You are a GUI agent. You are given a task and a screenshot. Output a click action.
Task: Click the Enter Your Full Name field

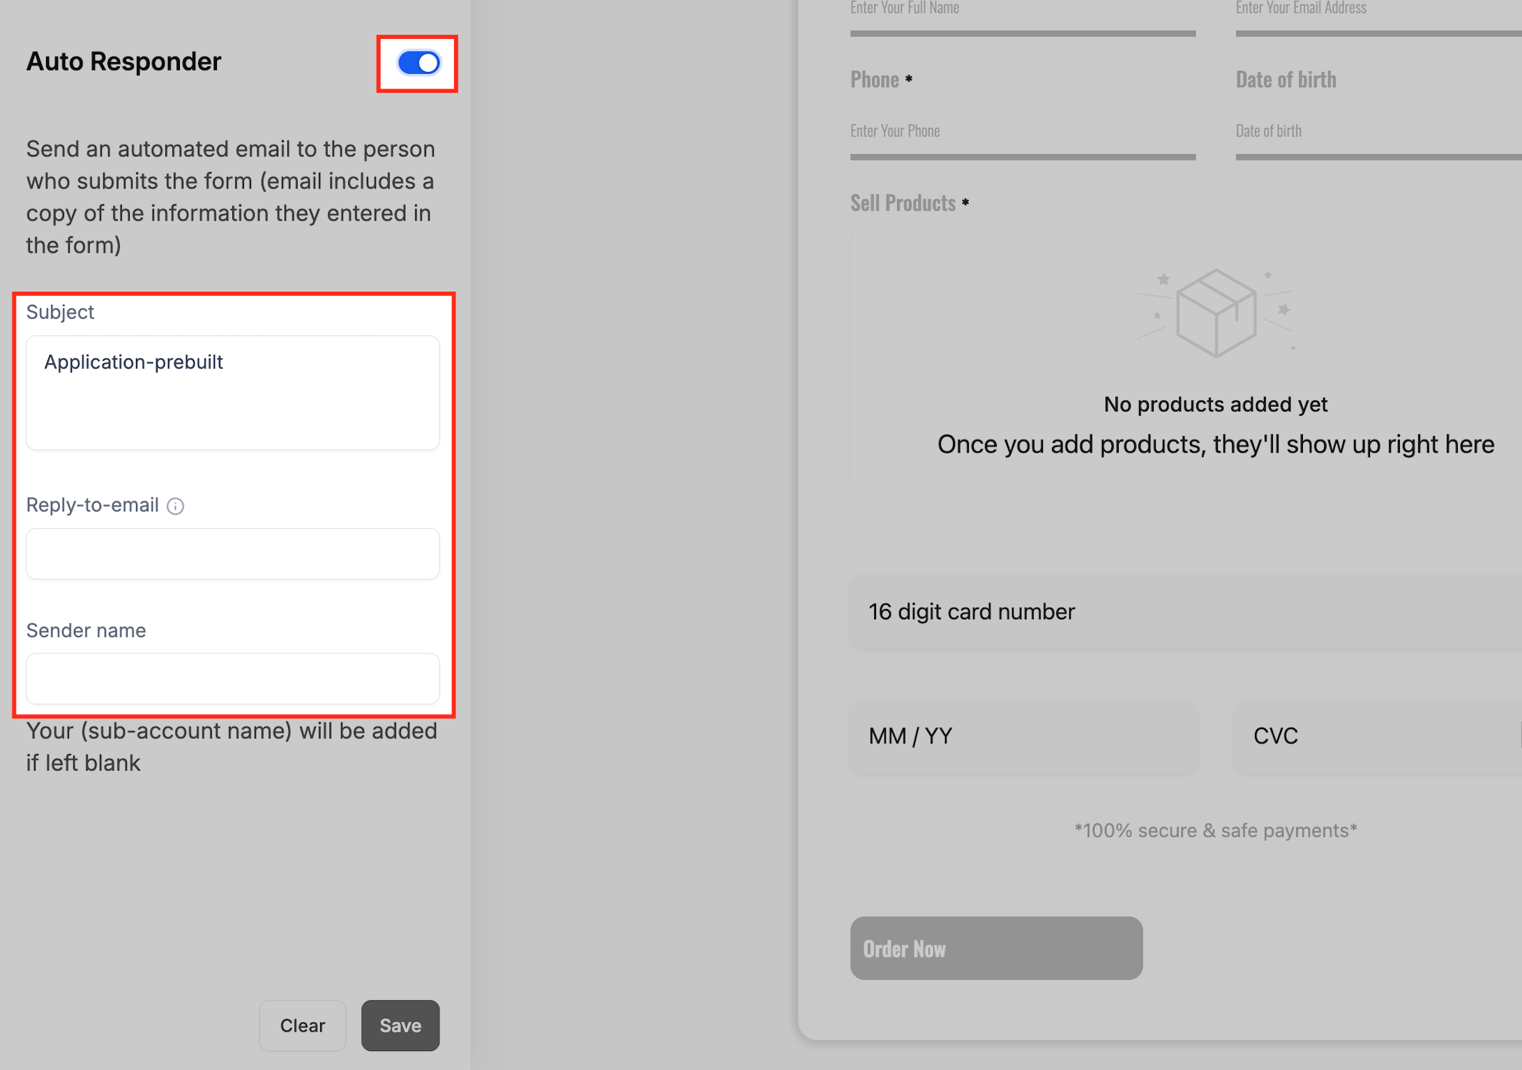click(1023, 17)
